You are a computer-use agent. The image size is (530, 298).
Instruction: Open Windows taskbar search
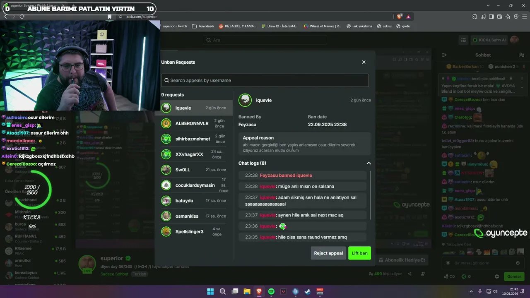[222, 291]
